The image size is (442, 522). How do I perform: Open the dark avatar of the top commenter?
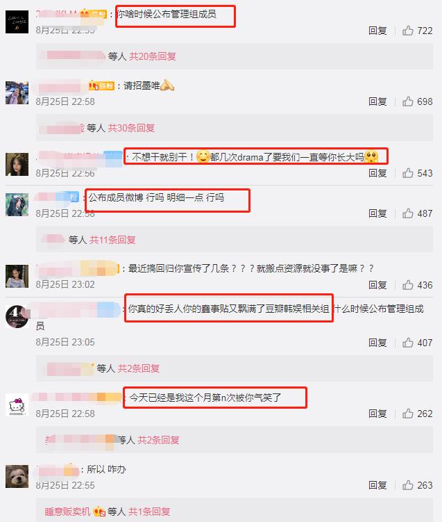point(17,22)
